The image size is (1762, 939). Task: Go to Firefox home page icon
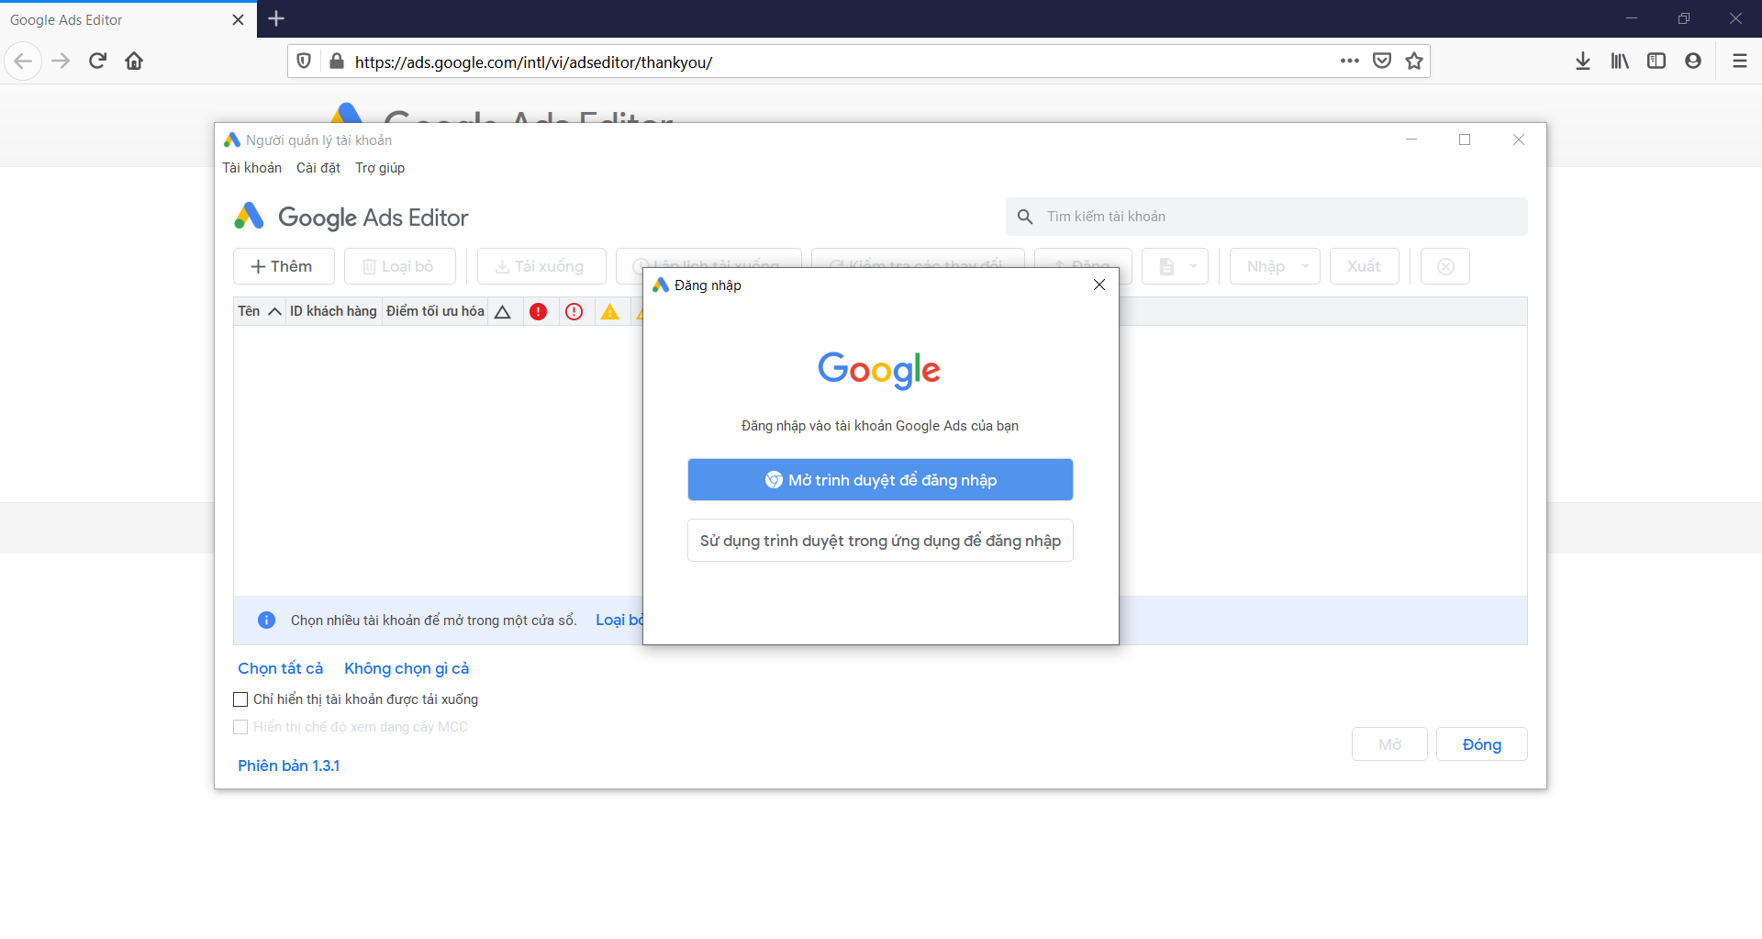(x=134, y=61)
